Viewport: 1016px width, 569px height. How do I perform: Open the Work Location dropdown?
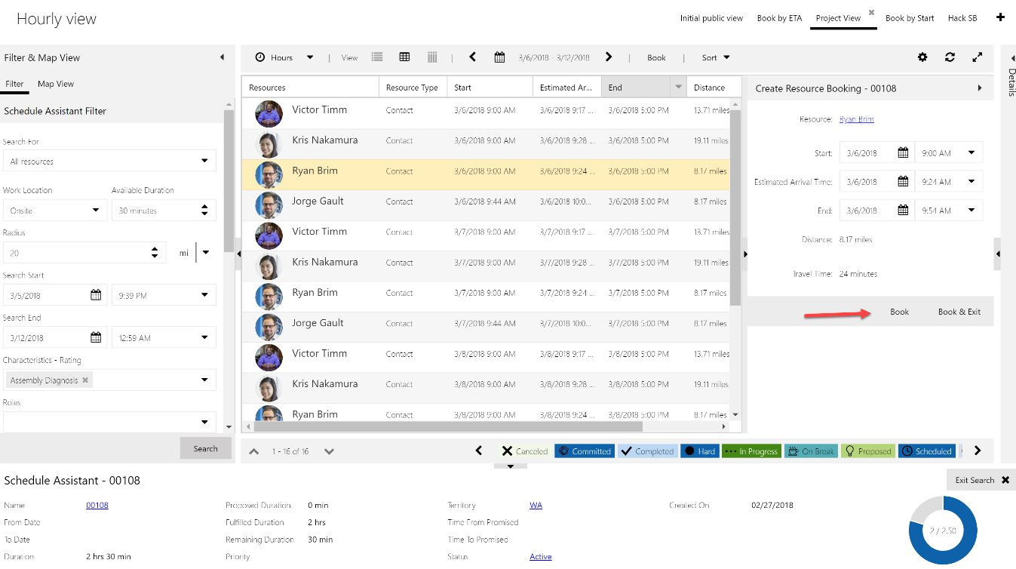coord(94,210)
